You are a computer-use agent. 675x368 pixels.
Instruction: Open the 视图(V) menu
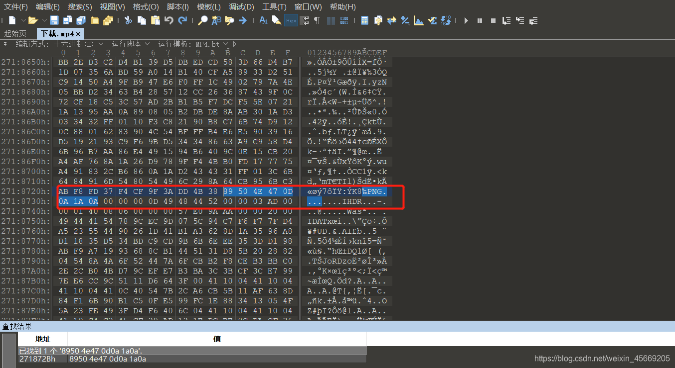(112, 7)
